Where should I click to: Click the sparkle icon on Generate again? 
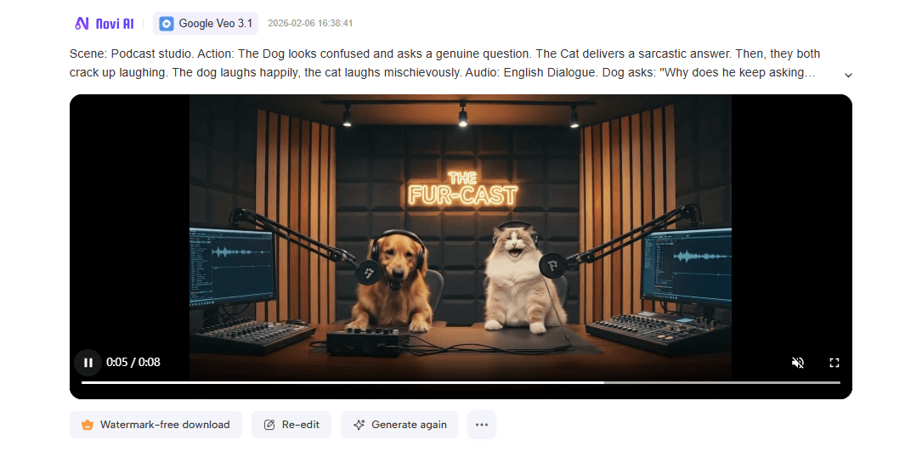pos(359,425)
